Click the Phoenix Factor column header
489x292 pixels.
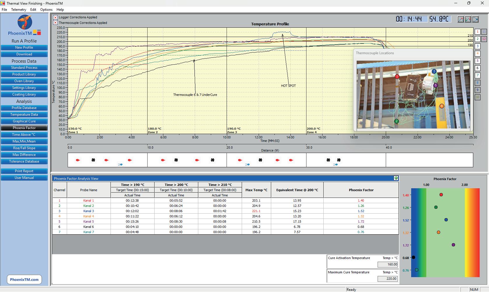(361, 190)
